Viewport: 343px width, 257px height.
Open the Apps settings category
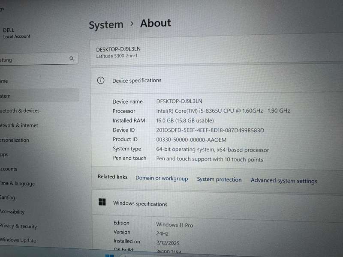click(x=4, y=155)
